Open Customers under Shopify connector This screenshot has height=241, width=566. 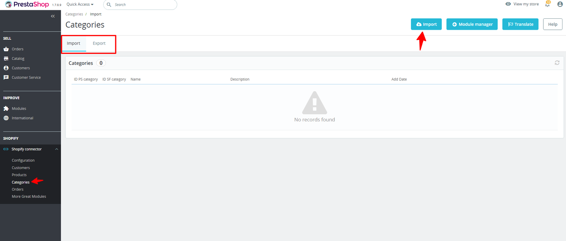(x=21, y=168)
